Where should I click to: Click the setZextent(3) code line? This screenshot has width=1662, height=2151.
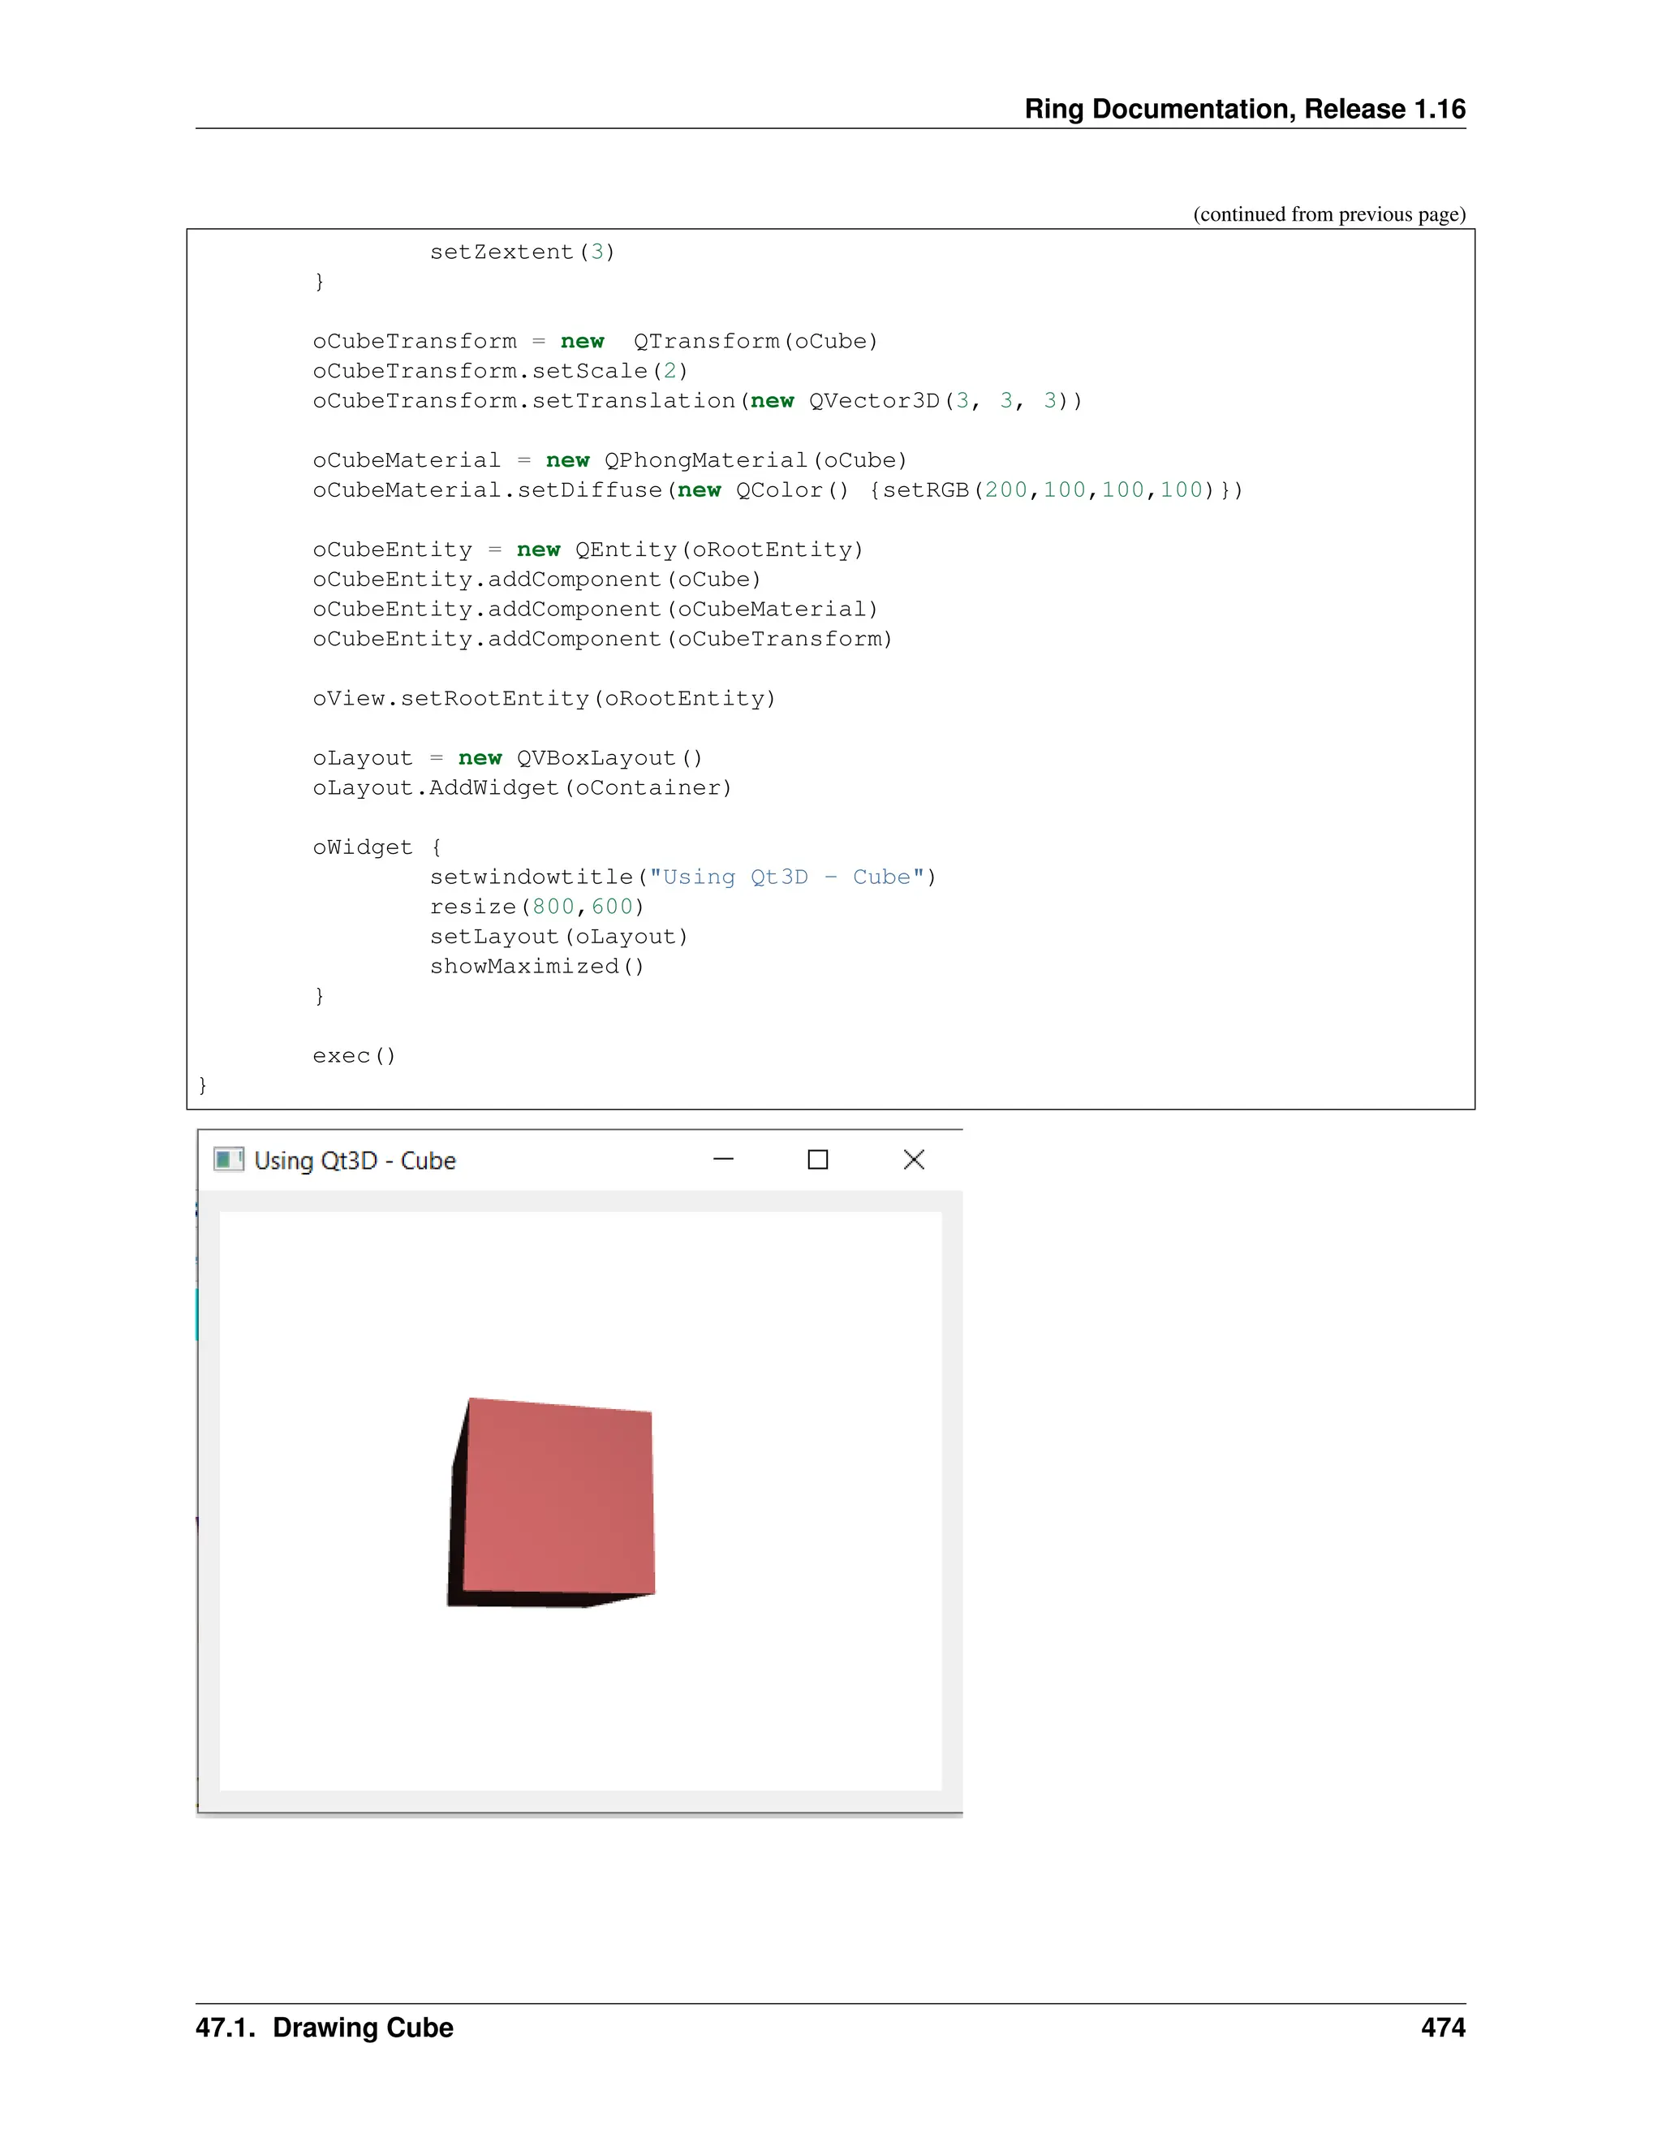coord(522,252)
